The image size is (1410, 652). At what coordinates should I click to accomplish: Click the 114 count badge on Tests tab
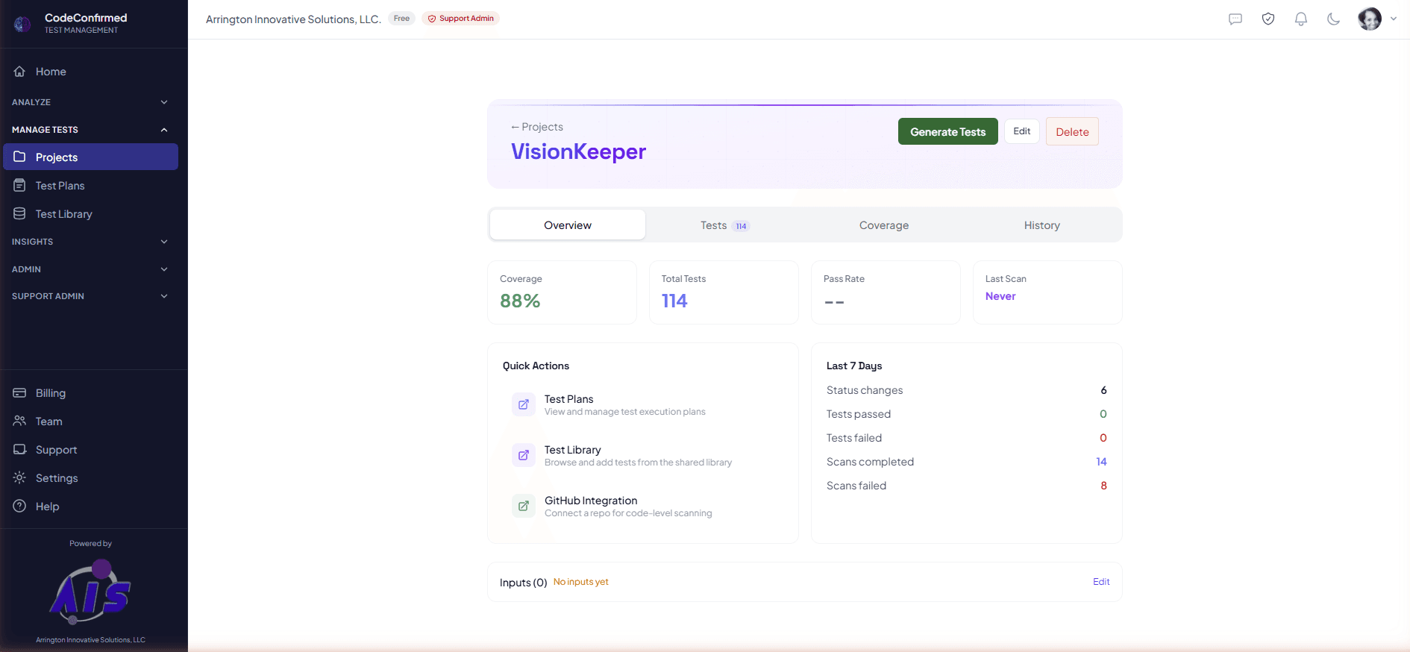point(741,226)
